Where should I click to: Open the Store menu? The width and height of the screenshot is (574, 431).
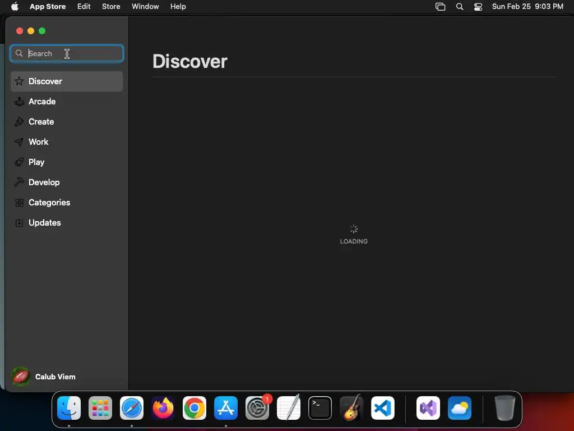click(x=111, y=6)
